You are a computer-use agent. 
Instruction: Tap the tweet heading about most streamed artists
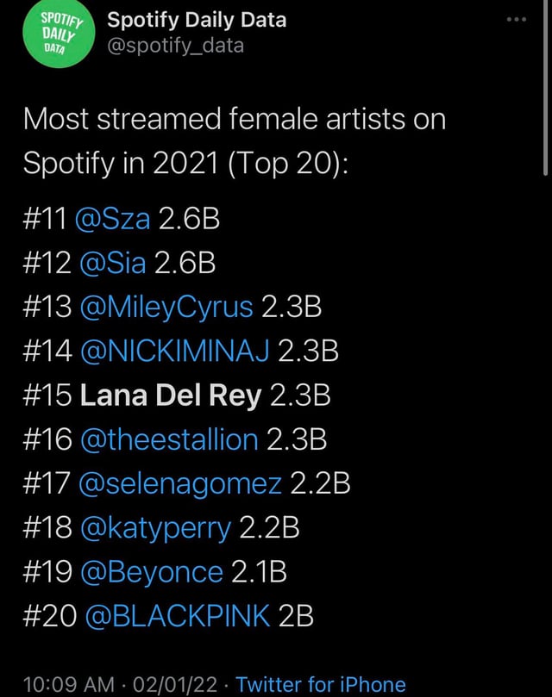234,141
